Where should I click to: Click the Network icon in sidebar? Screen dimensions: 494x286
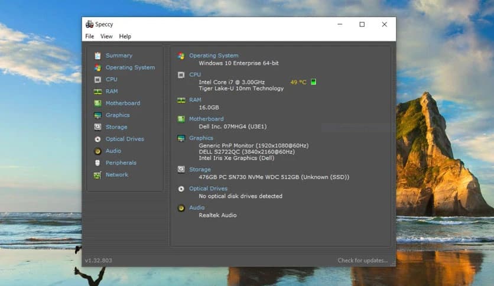[x=97, y=175]
